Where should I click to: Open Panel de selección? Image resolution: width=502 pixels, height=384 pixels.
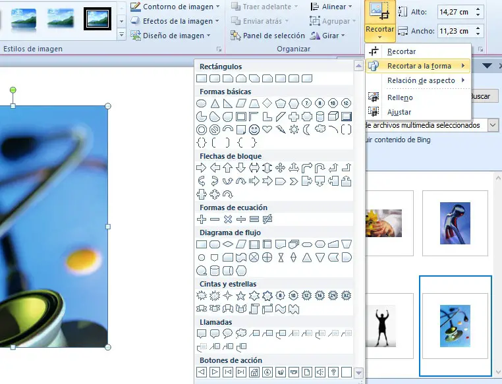[267, 36]
